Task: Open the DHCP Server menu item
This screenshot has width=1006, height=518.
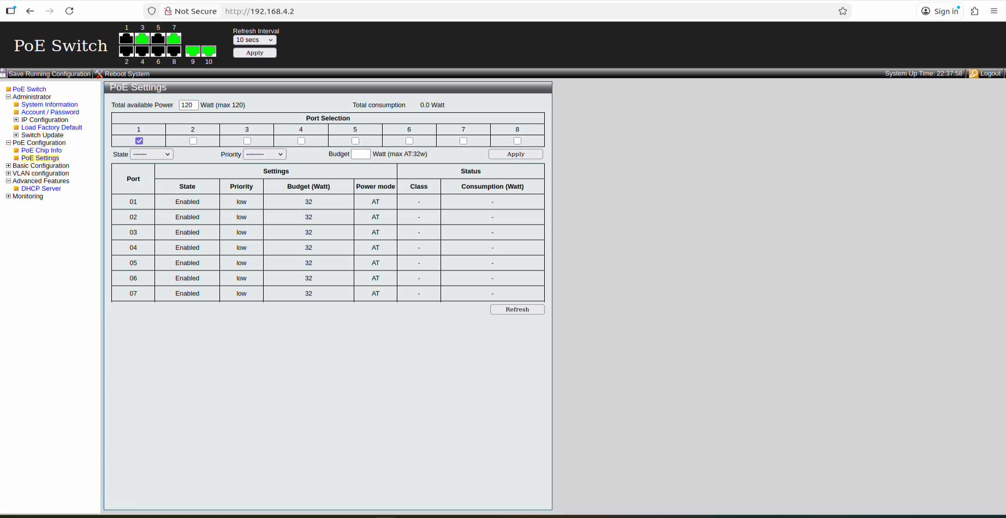Action: (x=41, y=189)
